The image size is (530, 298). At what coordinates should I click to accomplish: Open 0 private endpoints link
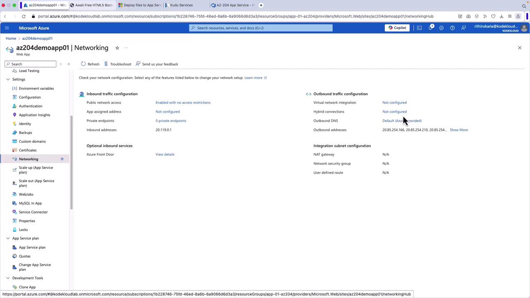pos(171,121)
